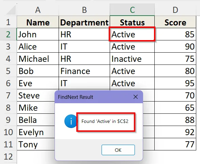Select column C header
The image size is (200, 164).
pyautogui.click(x=132, y=10)
